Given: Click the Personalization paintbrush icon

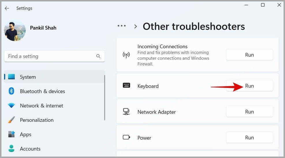Looking at the screenshot, I should click(x=11, y=120).
